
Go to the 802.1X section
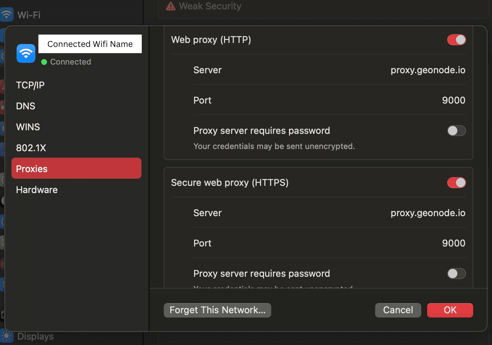(31, 148)
